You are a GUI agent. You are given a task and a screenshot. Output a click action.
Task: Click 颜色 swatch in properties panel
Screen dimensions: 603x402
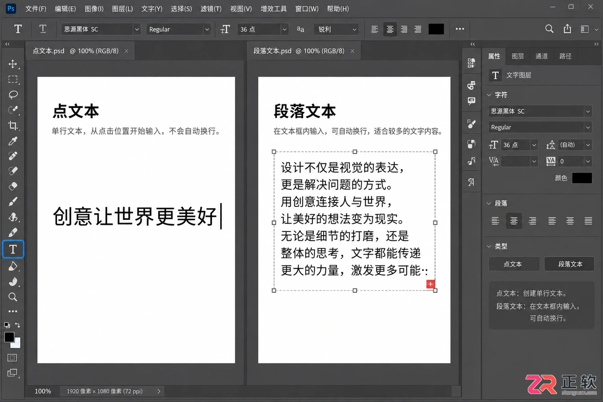pos(582,178)
